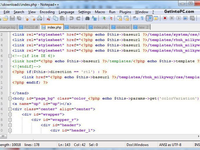Toggle Show All Characters pilcrow icon

142,18
